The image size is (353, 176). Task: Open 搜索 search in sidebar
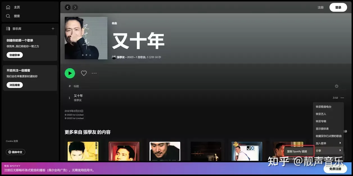coord(13,16)
